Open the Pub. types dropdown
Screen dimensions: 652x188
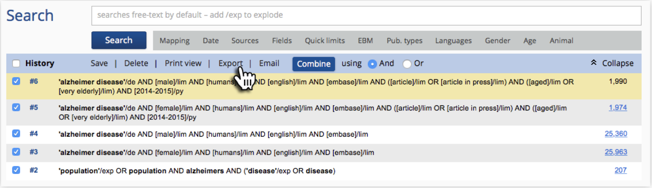click(404, 41)
